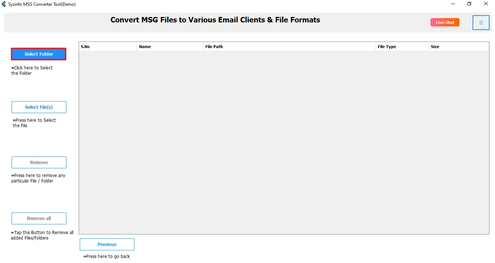Choose Select File(s) to add MSG files
This screenshot has width=495, height=263.
pos(39,107)
